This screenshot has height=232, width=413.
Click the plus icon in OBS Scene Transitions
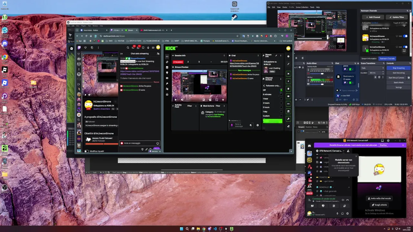coord(375,77)
